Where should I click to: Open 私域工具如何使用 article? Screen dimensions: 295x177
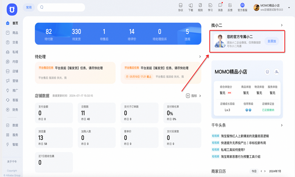pos(233,150)
